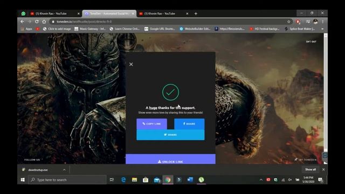Open the clock showing 5:44 PM

308,179
